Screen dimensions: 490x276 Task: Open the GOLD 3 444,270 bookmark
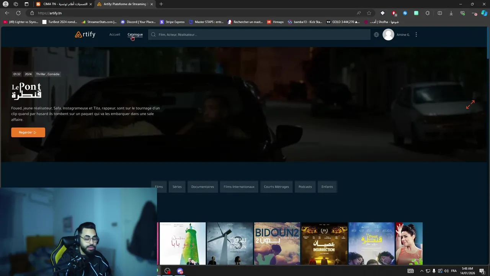(343, 22)
